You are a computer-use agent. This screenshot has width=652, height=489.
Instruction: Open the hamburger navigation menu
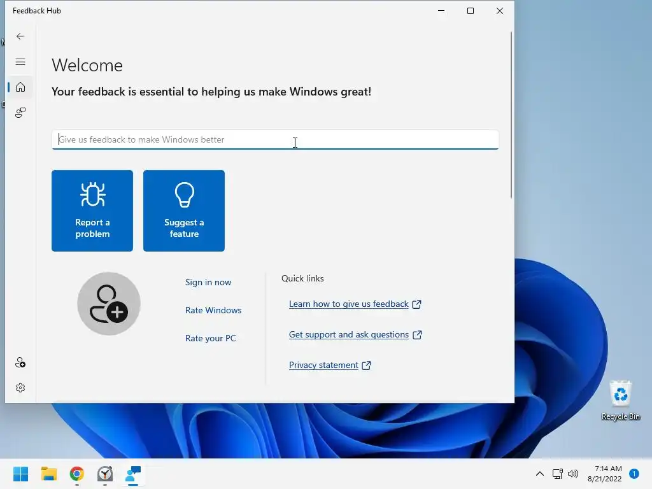pos(20,62)
